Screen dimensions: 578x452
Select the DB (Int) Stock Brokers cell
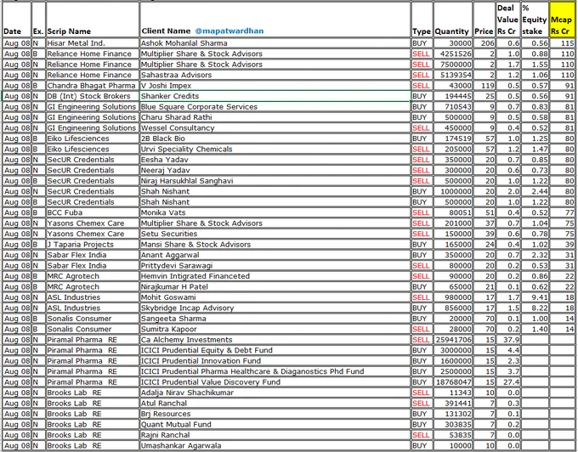[92, 96]
